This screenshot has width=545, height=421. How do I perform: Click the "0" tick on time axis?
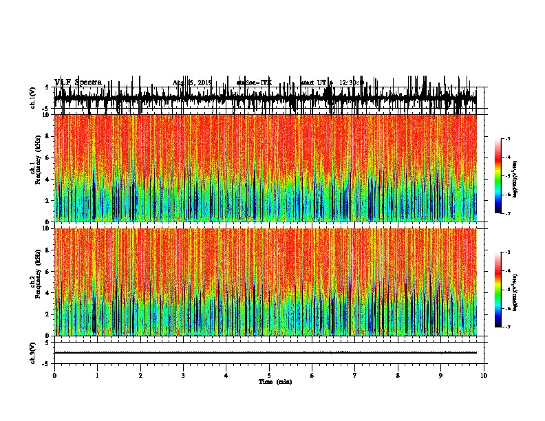click(54, 375)
